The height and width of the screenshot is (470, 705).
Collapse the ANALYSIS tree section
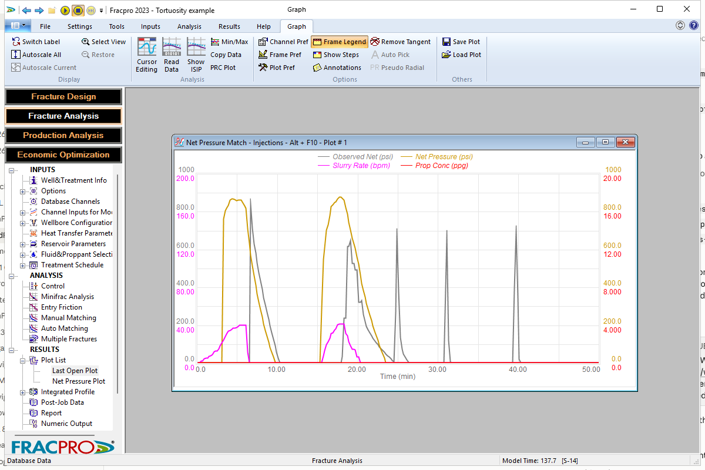click(12, 276)
